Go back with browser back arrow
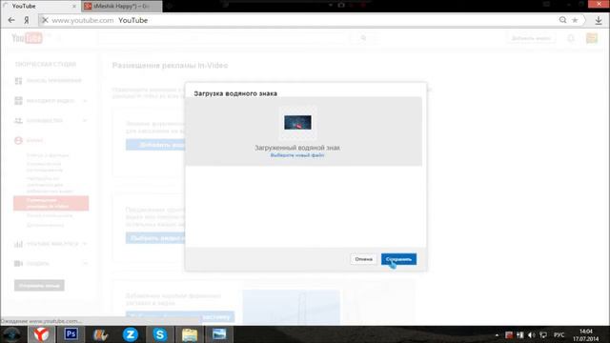The image size is (610, 343). pos(11,20)
